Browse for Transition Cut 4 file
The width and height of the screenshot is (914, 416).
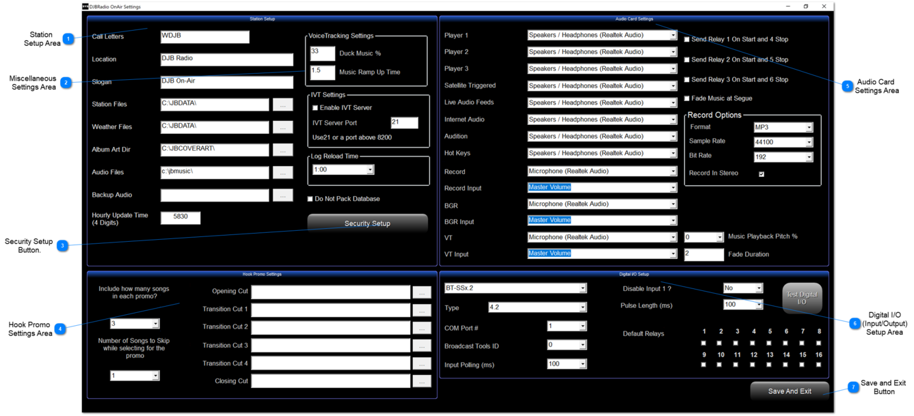[422, 363]
